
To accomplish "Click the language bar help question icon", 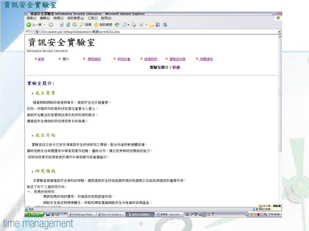I will click(208, 214).
